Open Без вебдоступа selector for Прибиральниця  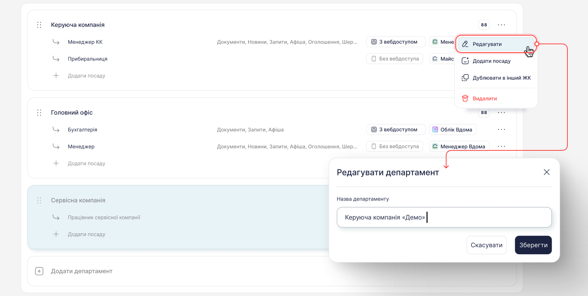395,59
